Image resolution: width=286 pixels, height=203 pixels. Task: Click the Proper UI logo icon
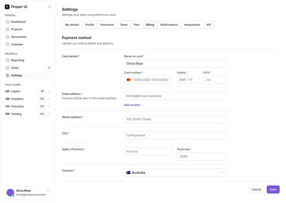7,7
